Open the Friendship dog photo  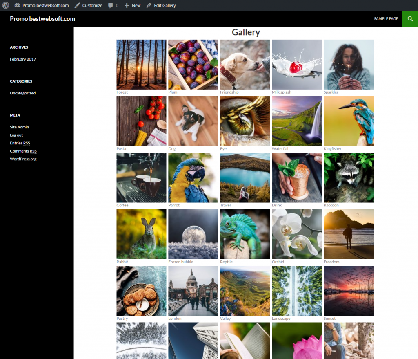[x=245, y=65]
